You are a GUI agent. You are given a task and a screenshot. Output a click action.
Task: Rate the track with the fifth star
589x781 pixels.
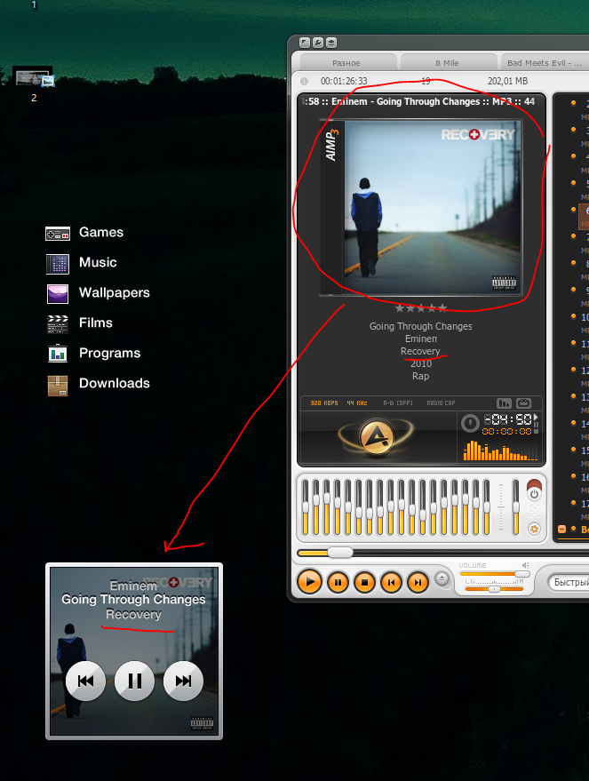[442, 309]
